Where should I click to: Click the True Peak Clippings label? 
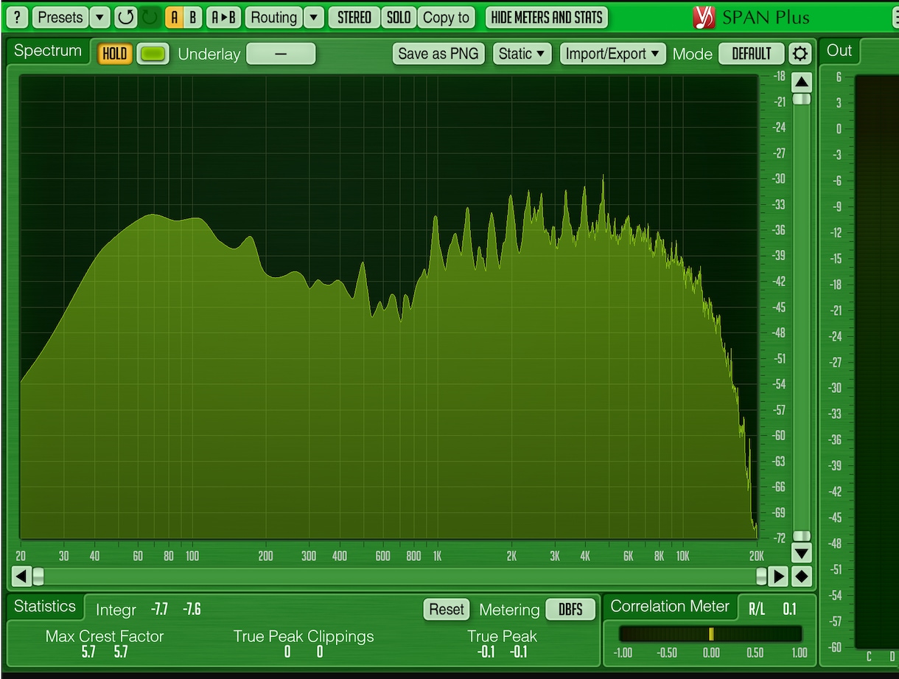coord(304,636)
